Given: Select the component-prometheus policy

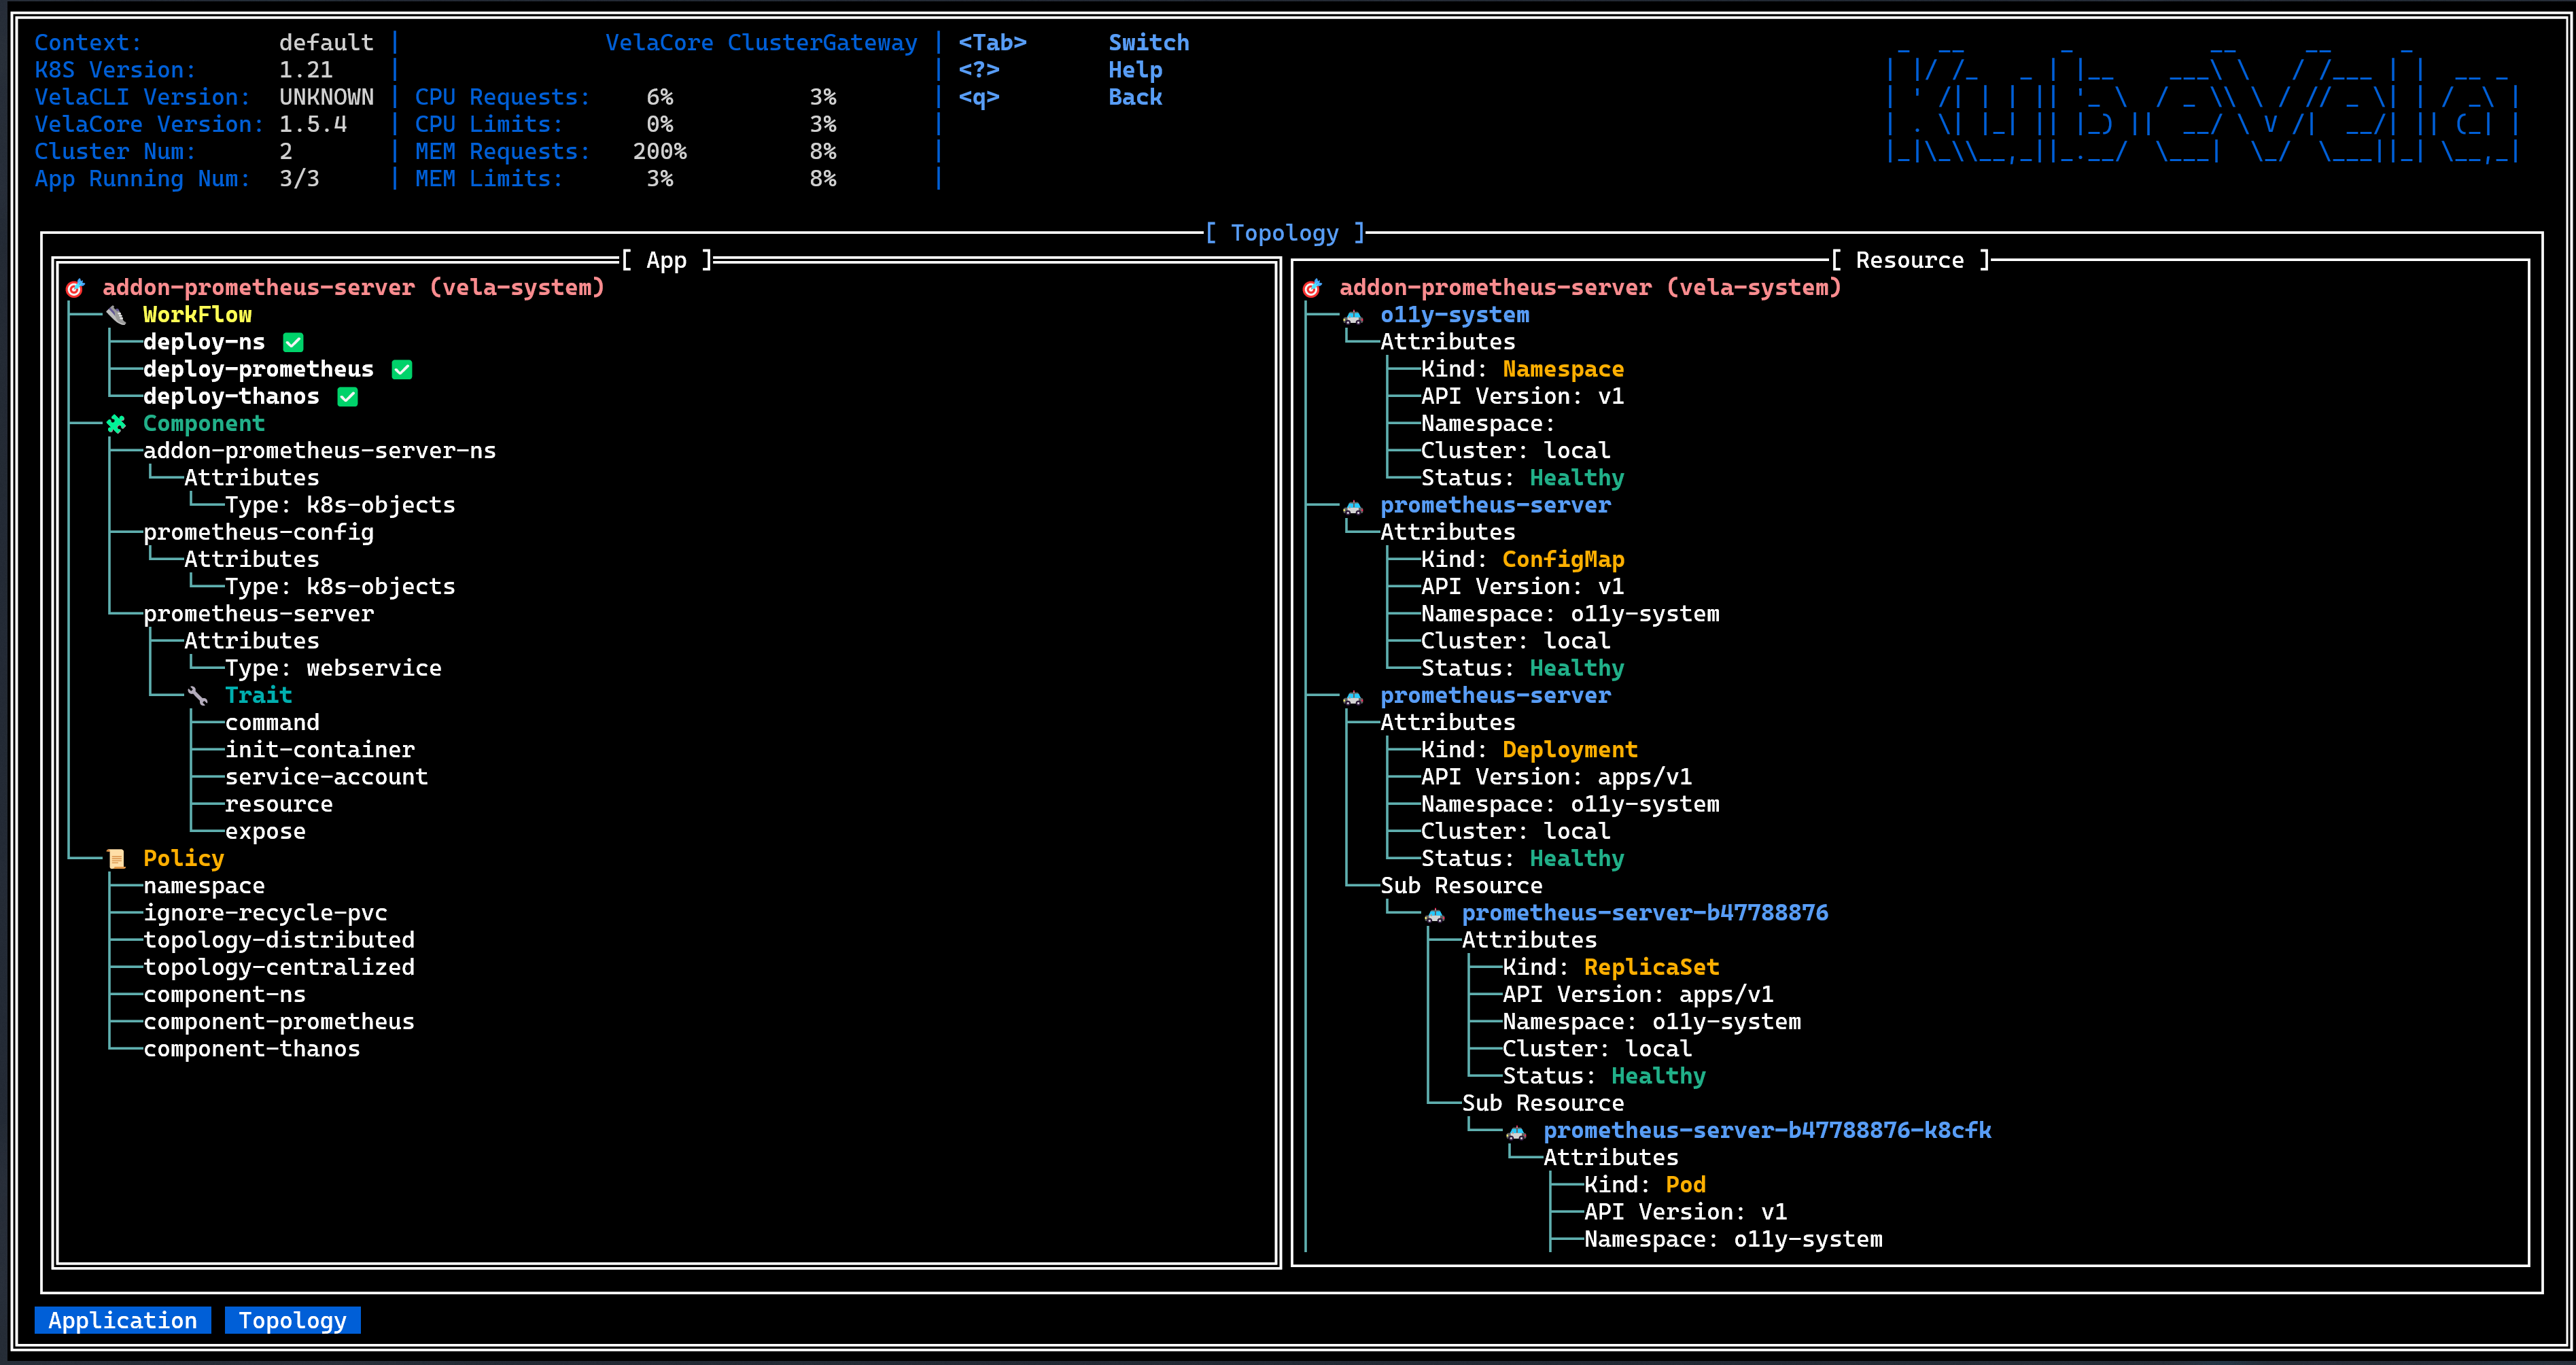Looking at the screenshot, I should 279,1022.
